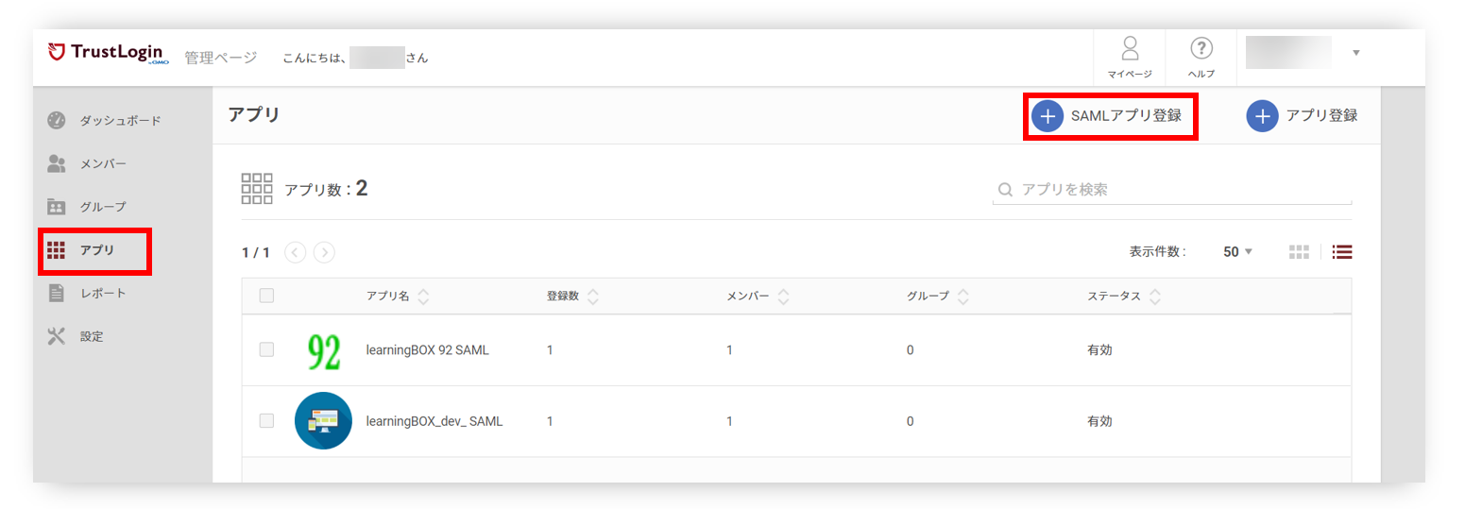
Task: Go to previous page arrow
Action: tap(295, 252)
